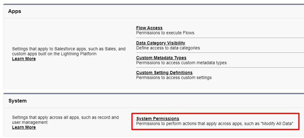This screenshot has height=138, width=304.
Task: Click 'Define access to data categories' text
Action: (168, 48)
